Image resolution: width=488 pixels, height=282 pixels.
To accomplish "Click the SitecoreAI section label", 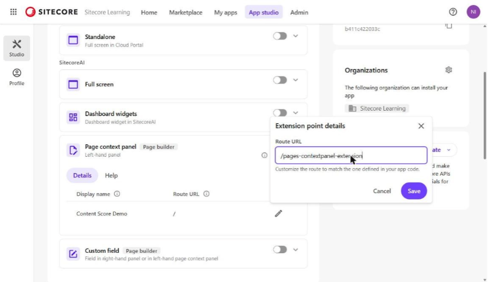I will [x=72, y=62].
